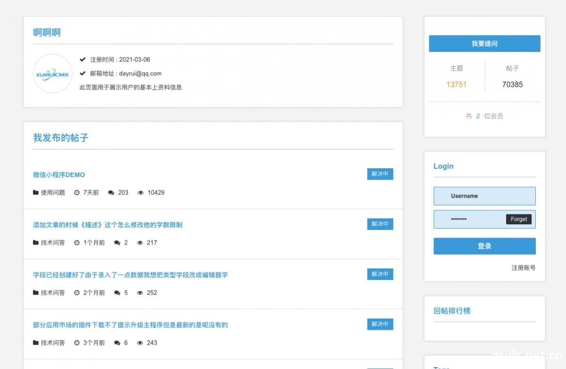This screenshot has height=369, width=566.
Task: Click clock icon next to 1个月前
Action: coord(77,243)
